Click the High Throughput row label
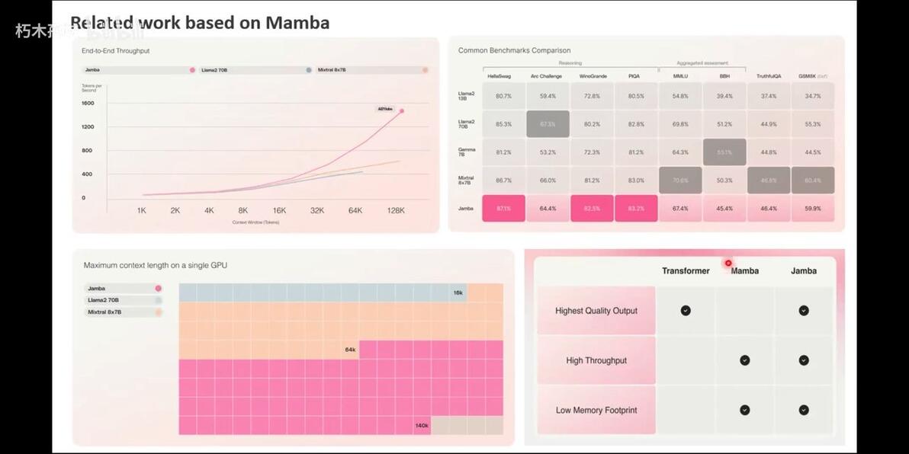The image size is (909, 454). pyautogui.click(x=596, y=360)
